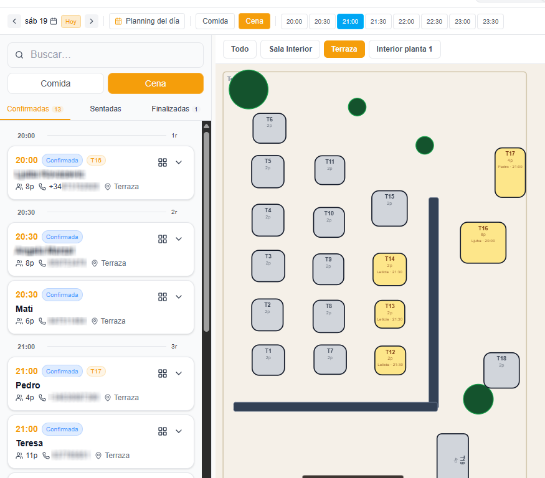This screenshot has width=545, height=478.
Task: Expand the 8p 20:30 reservation card
Action: [x=179, y=238]
